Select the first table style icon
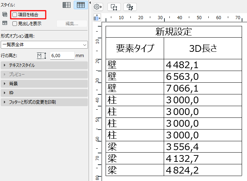 67,5
